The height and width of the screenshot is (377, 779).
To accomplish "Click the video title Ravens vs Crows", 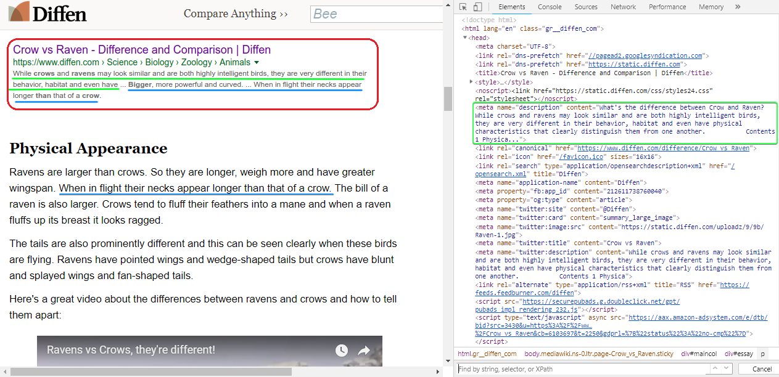I will pyautogui.click(x=131, y=350).
